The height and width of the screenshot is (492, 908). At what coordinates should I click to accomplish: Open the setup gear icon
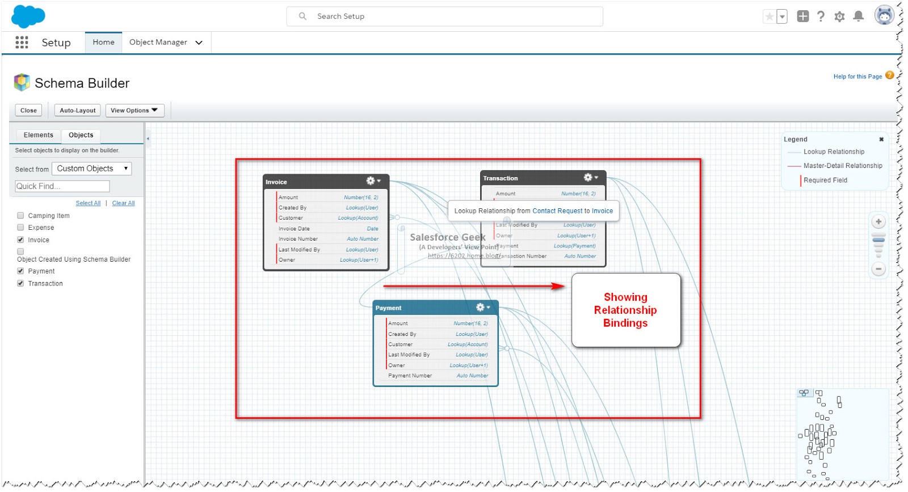click(x=839, y=16)
